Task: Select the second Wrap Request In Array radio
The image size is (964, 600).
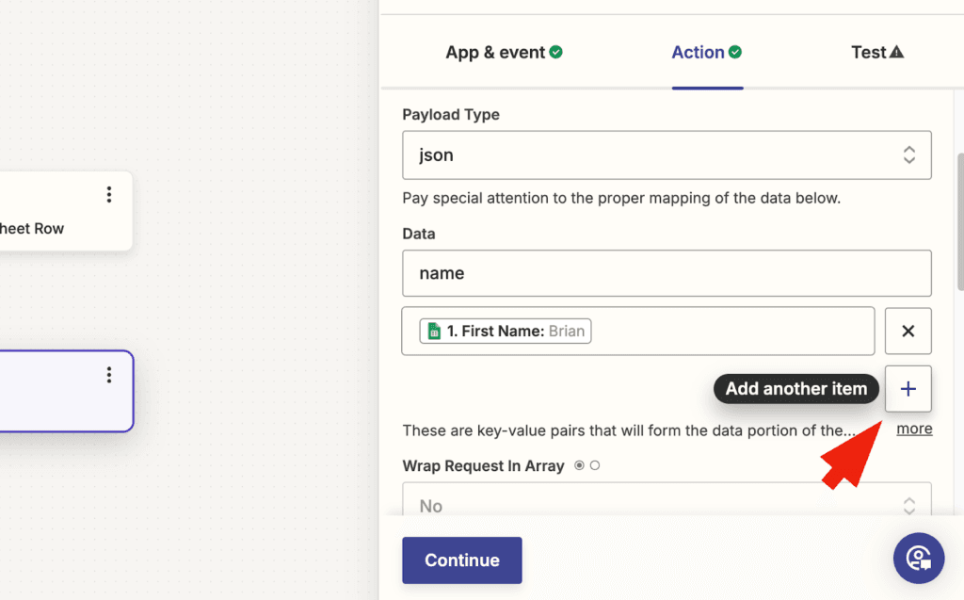Action: [x=595, y=465]
